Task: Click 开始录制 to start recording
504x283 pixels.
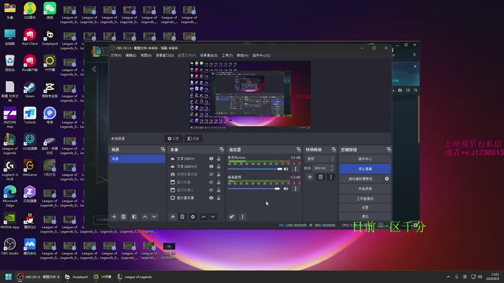Action: [x=365, y=189]
